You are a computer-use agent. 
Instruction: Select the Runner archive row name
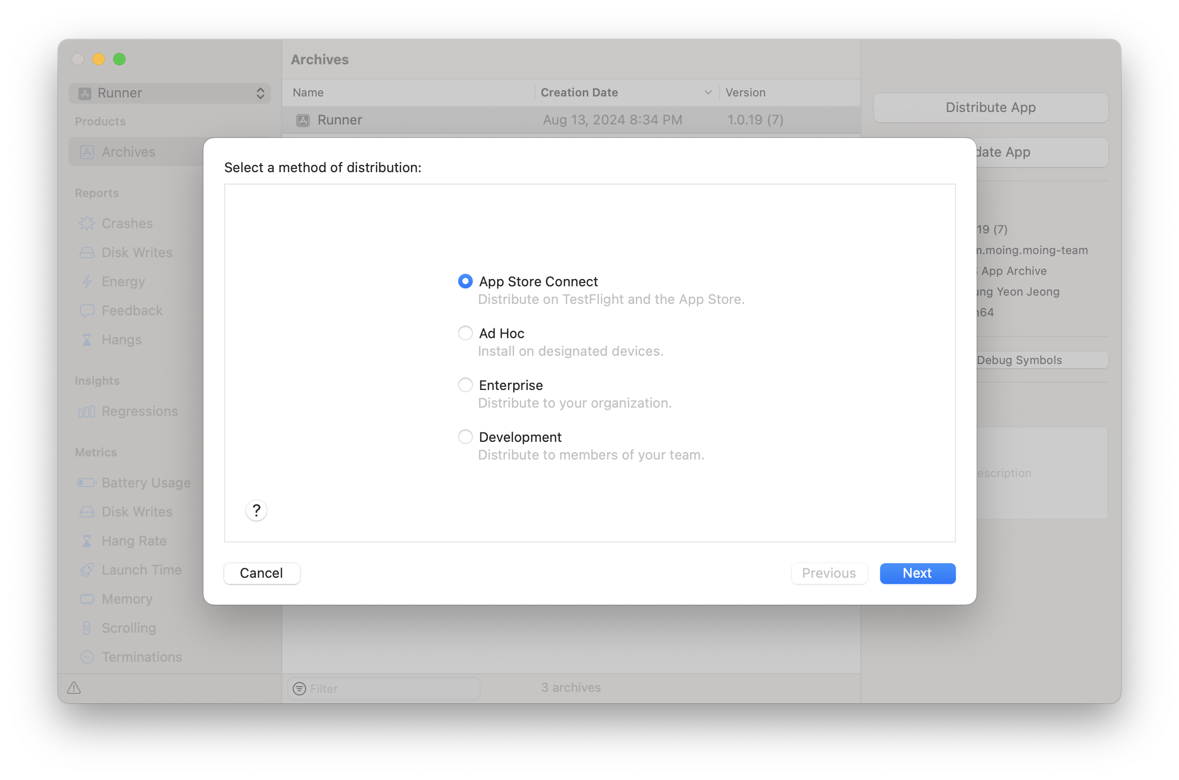coord(340,120)
